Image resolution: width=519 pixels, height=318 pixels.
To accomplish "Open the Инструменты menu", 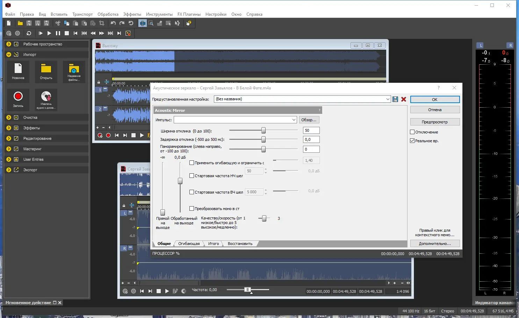I will point(159,14).
